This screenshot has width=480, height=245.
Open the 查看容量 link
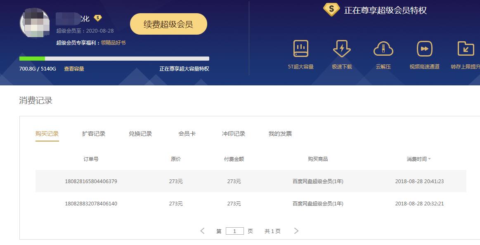pyautogui.click(x=74, y=69)
